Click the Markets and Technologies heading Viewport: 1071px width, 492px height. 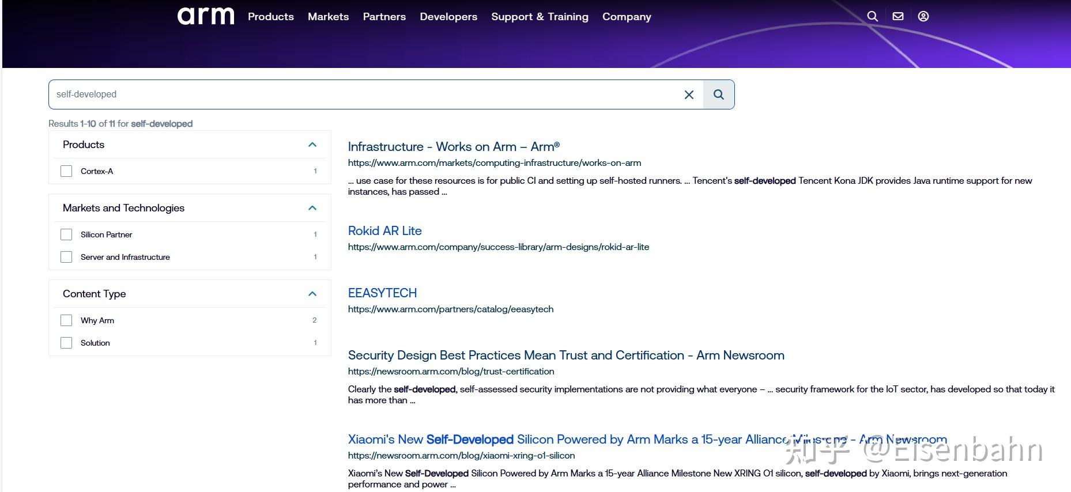pos(123,208)
